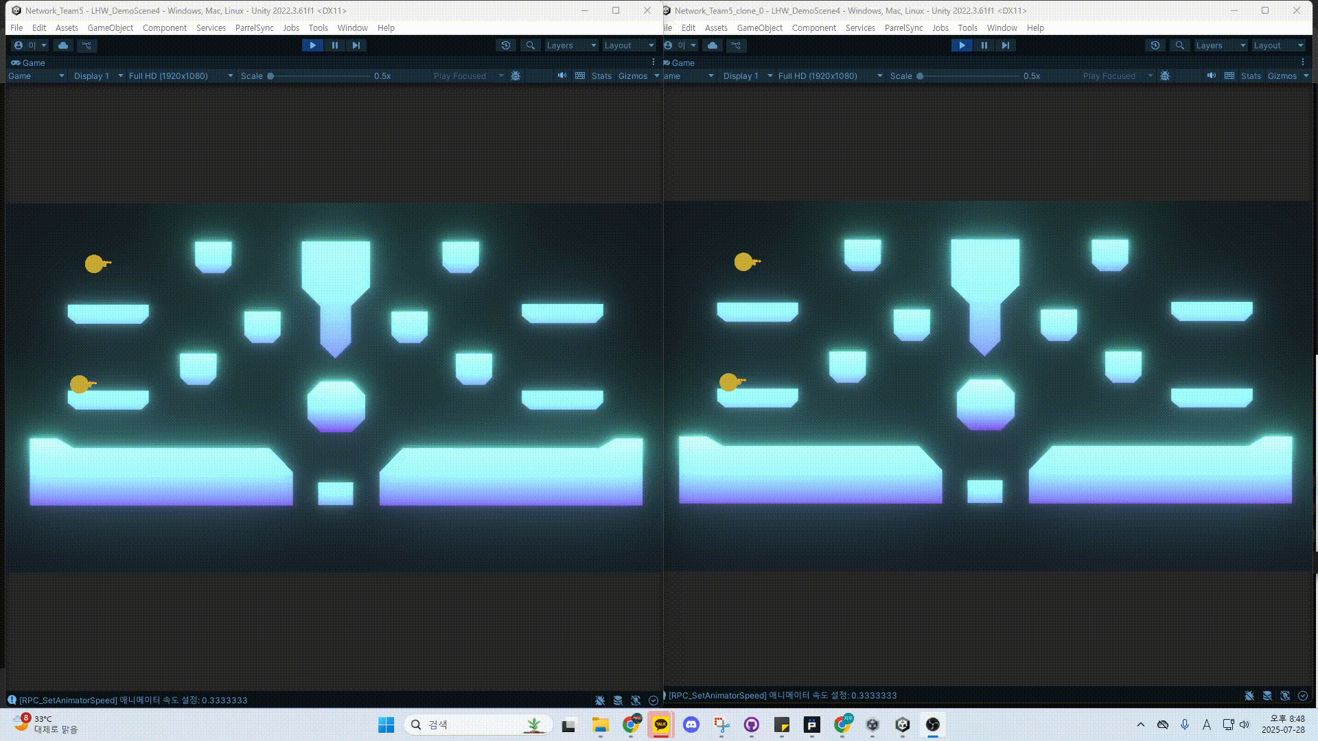Open GameObject menu in right editor
Screen dimensions: 1318x741
(759, 28)
